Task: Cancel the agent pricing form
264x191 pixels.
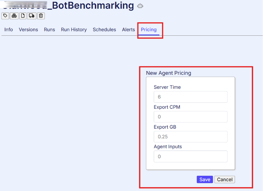Action: [225, 180]
